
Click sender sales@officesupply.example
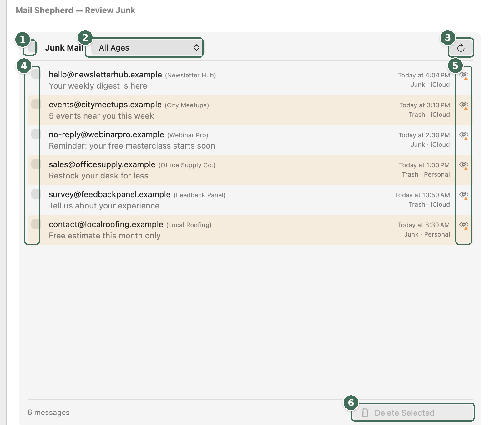[102, 165]
